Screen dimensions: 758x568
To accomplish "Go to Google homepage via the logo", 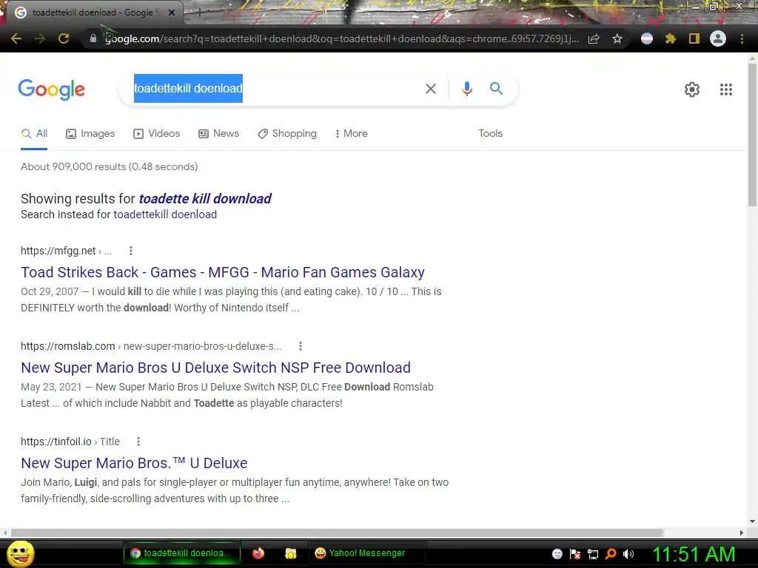I will (x=51, y=89).
